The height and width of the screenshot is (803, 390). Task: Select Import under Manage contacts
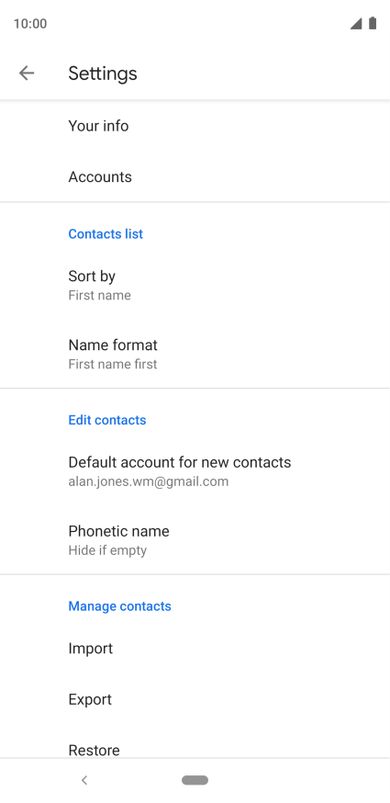[x=195, y=649]
